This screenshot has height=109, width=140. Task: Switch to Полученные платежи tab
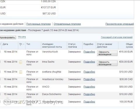[38, 24]
